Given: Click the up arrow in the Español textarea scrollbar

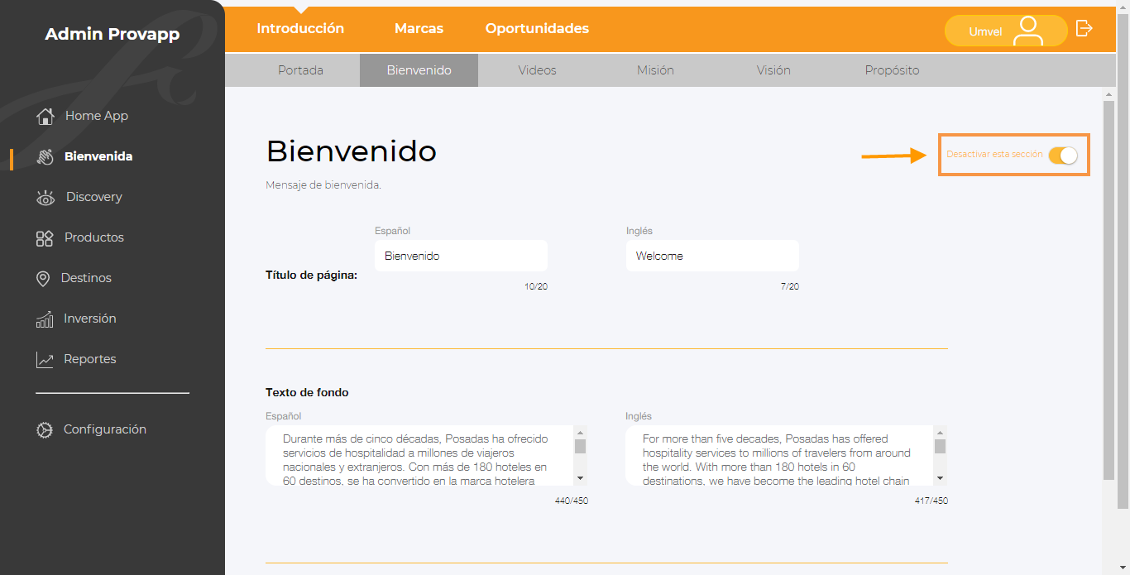Looking at the screenshot, I should click(x=580, y=432).
